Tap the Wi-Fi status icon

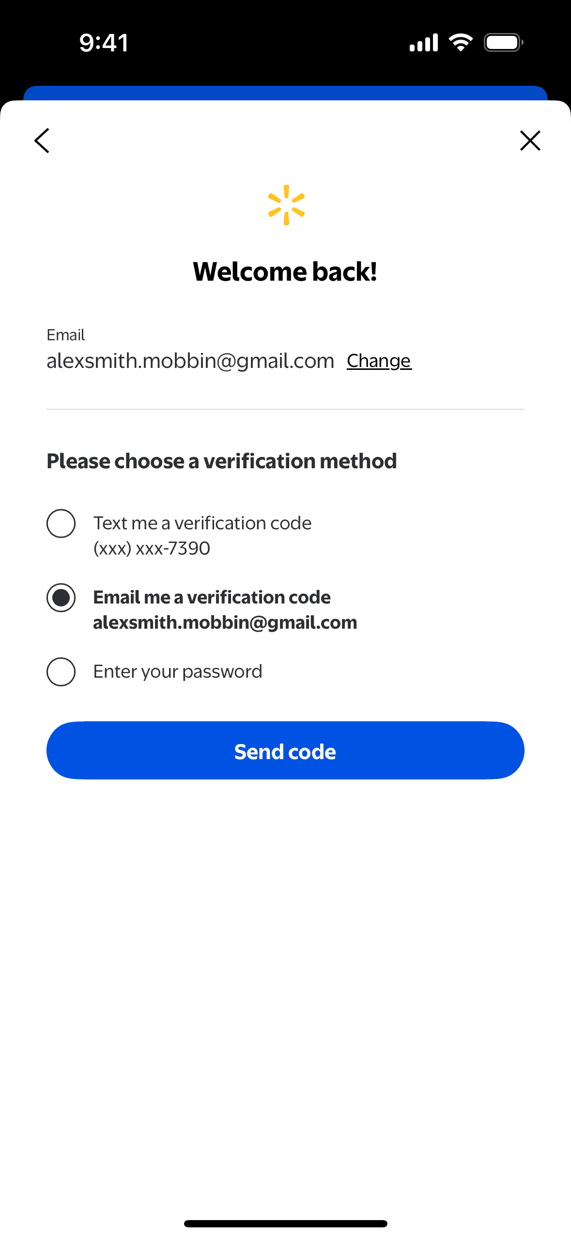461,43
